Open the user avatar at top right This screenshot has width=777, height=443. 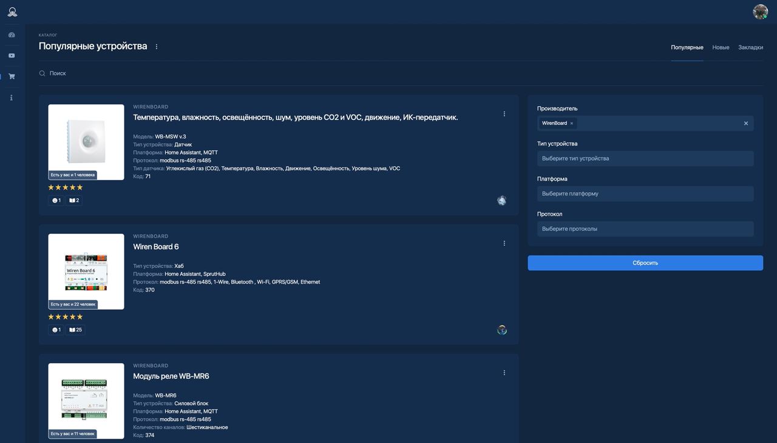(x=760, y=12)
